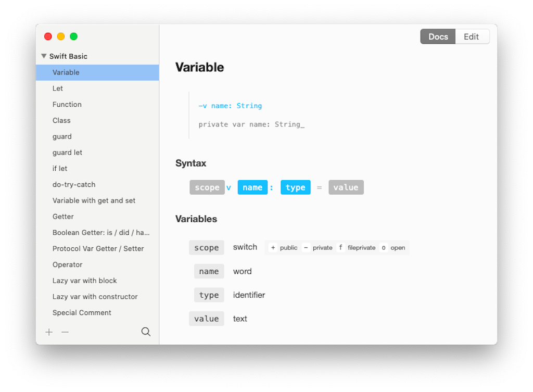This screenshot has width=533, height=392.
Task: Open the "Special Comment" snippet
Action: point(82,312)
